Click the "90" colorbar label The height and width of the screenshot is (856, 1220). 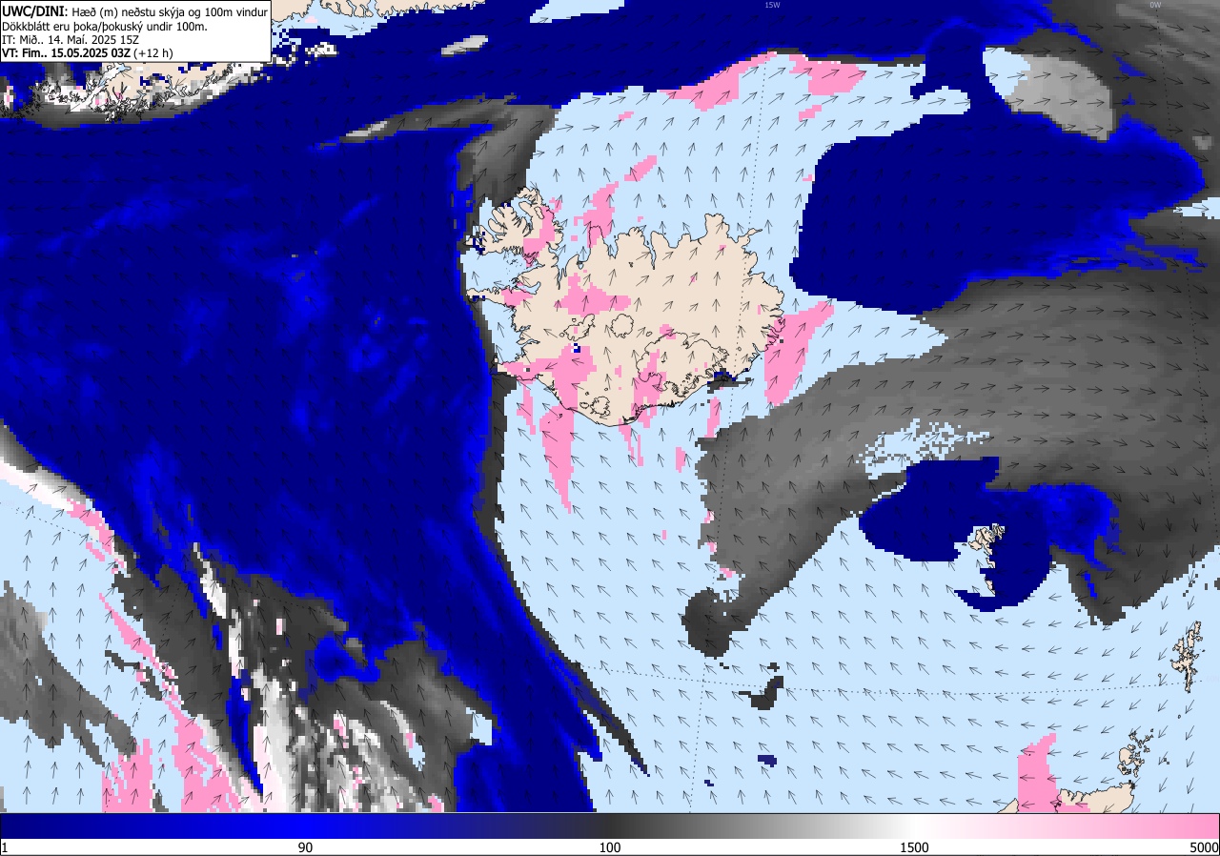[x=305, y=847]
